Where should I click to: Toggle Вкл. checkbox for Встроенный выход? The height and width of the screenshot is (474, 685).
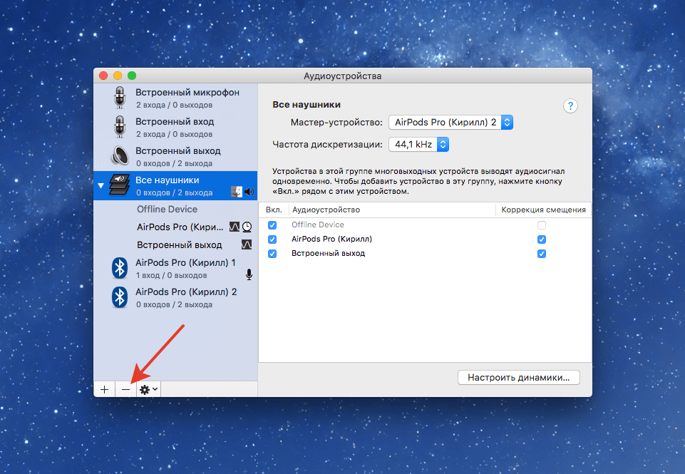[272, 254]
